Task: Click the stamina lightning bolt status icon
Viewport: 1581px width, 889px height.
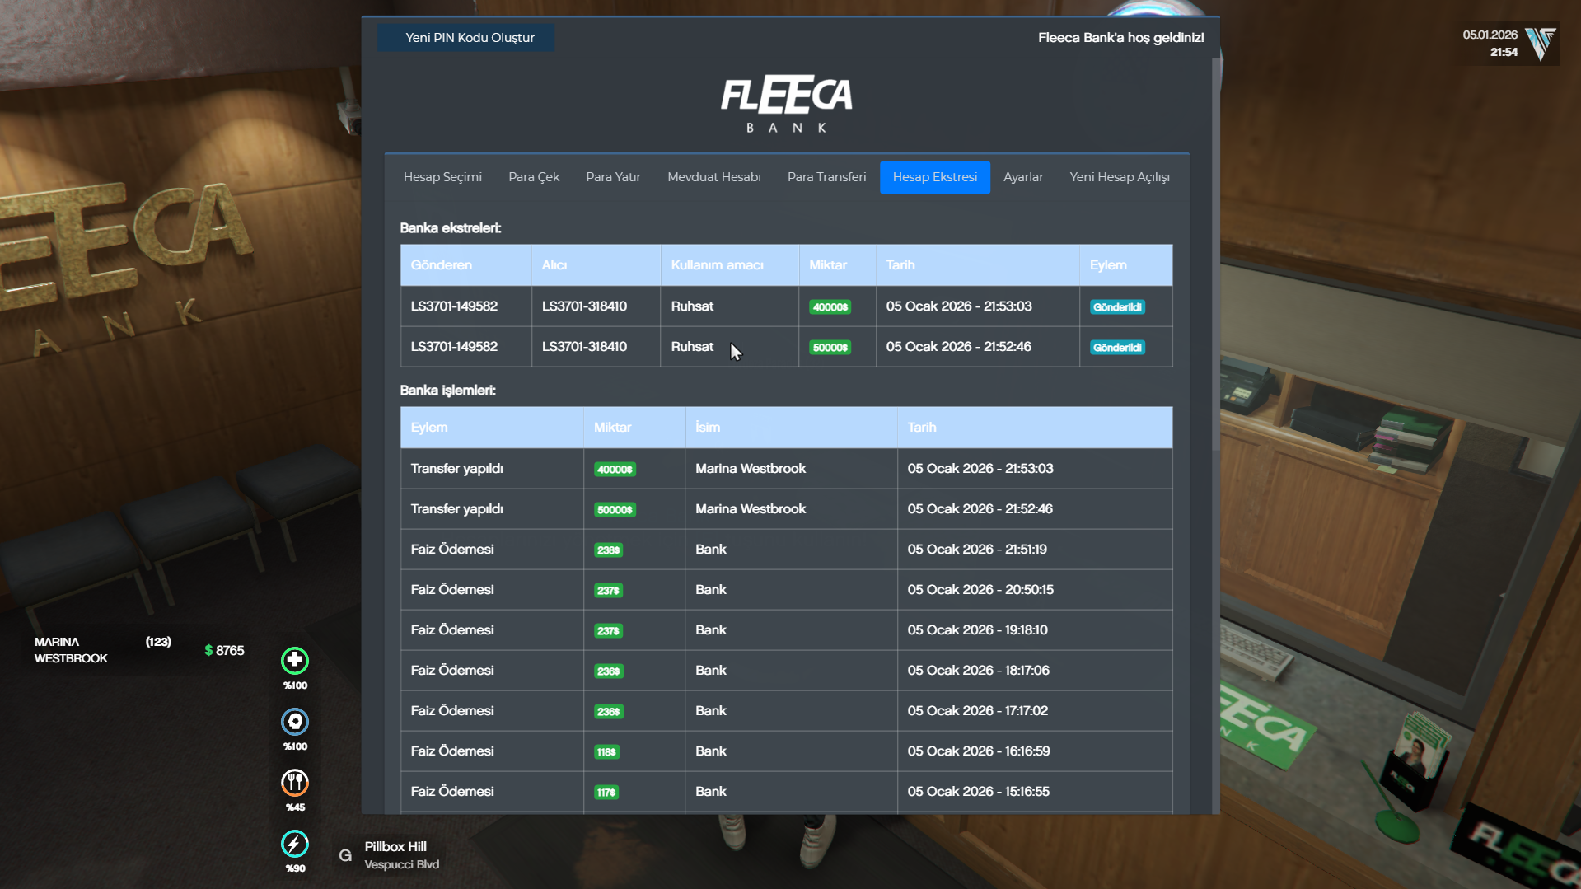Action: tap(295, 844)
